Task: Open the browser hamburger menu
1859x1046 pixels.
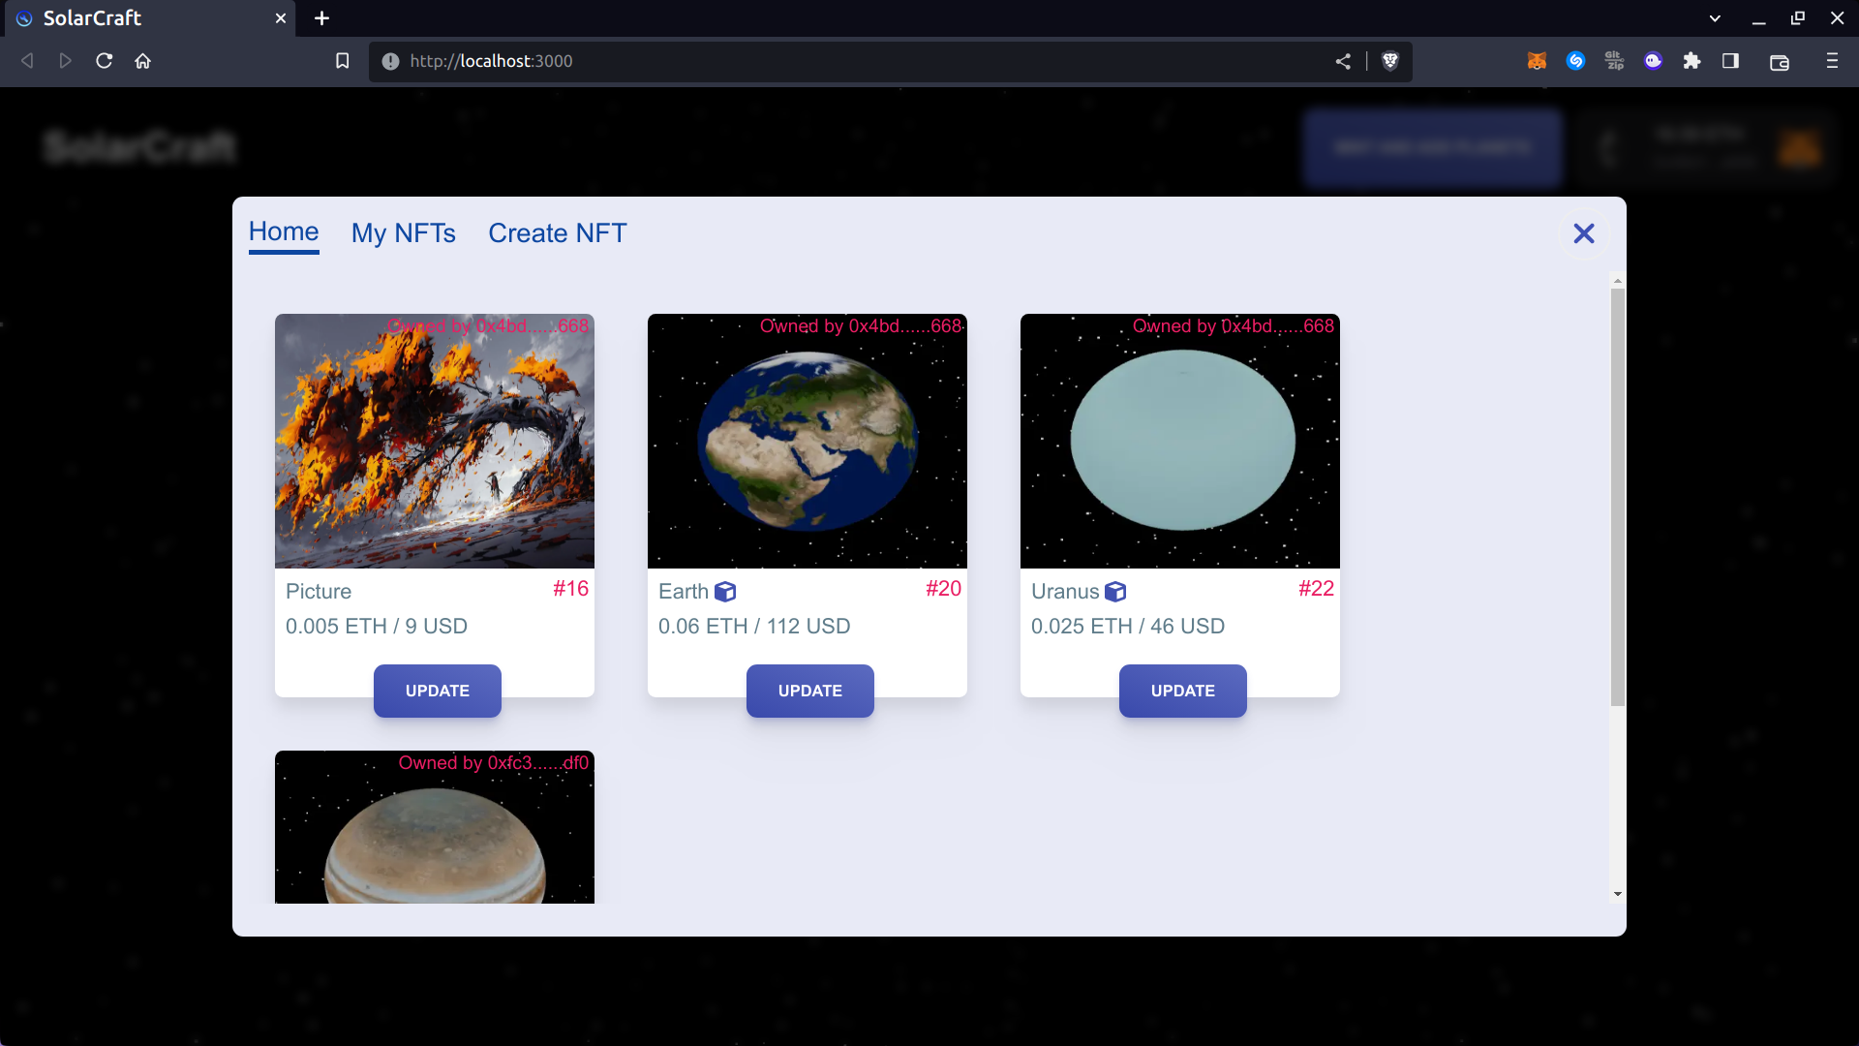Action: 1832,61
